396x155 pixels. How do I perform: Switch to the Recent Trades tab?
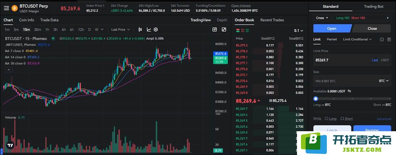[272, 20]
